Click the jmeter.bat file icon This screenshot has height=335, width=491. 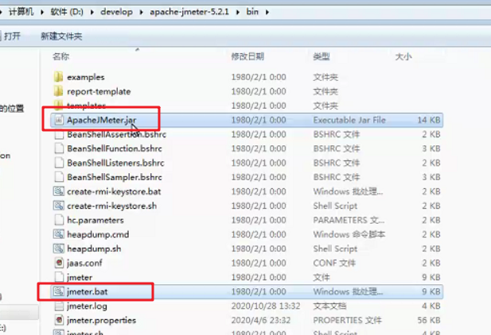[x=59, y=291]
